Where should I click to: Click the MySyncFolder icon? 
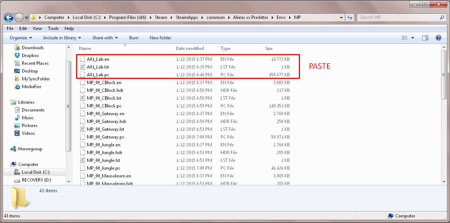pyautogui.click(x=17, y=79)
